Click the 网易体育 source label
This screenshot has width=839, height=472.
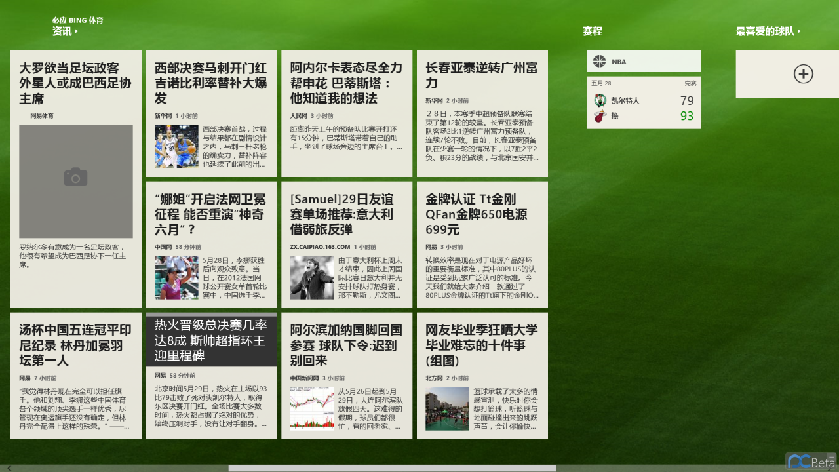pos(42,116)
